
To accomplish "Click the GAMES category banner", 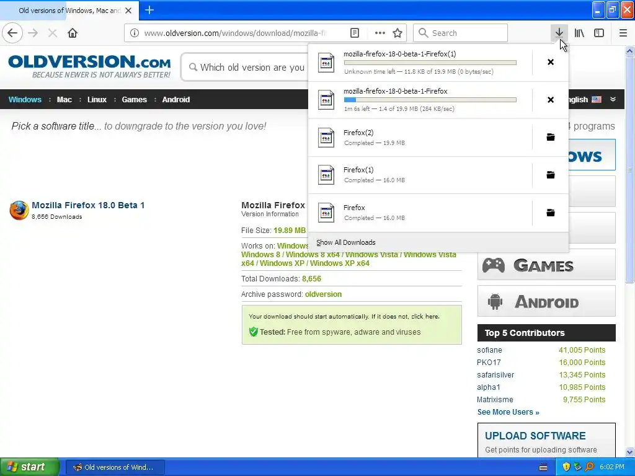I will point(546,265).
